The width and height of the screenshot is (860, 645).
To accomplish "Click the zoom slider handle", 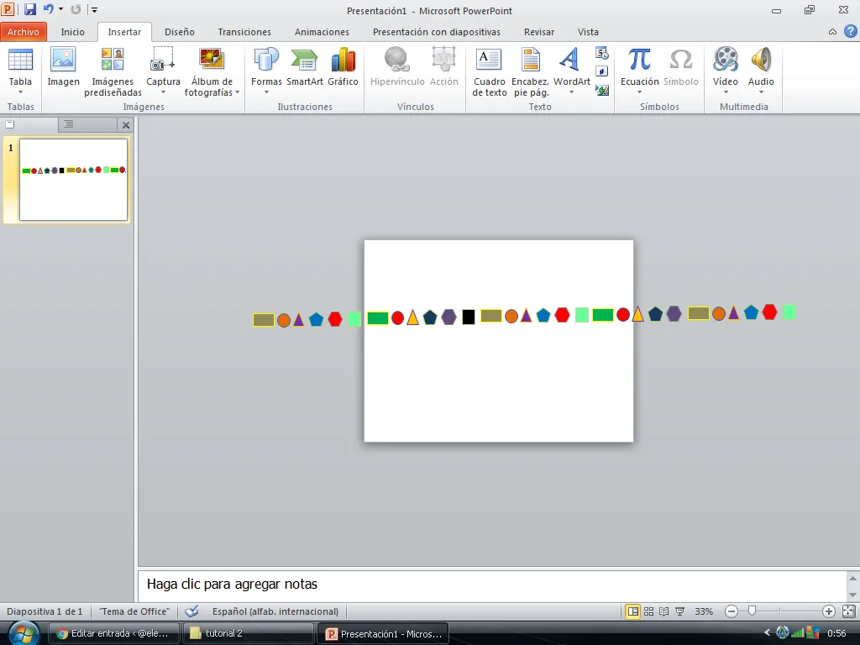I will coord(752,611).
